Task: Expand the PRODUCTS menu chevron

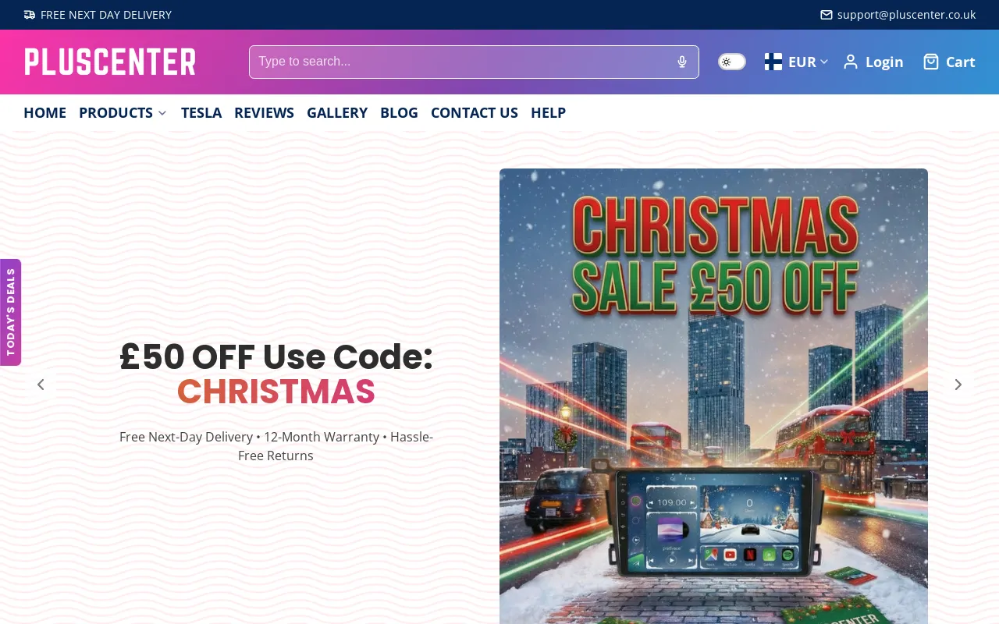Action: tap(162, 113)
